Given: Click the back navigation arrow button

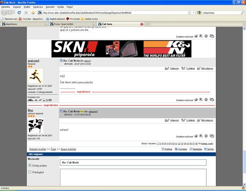Looking at the screenshot, I should [5, 13].
